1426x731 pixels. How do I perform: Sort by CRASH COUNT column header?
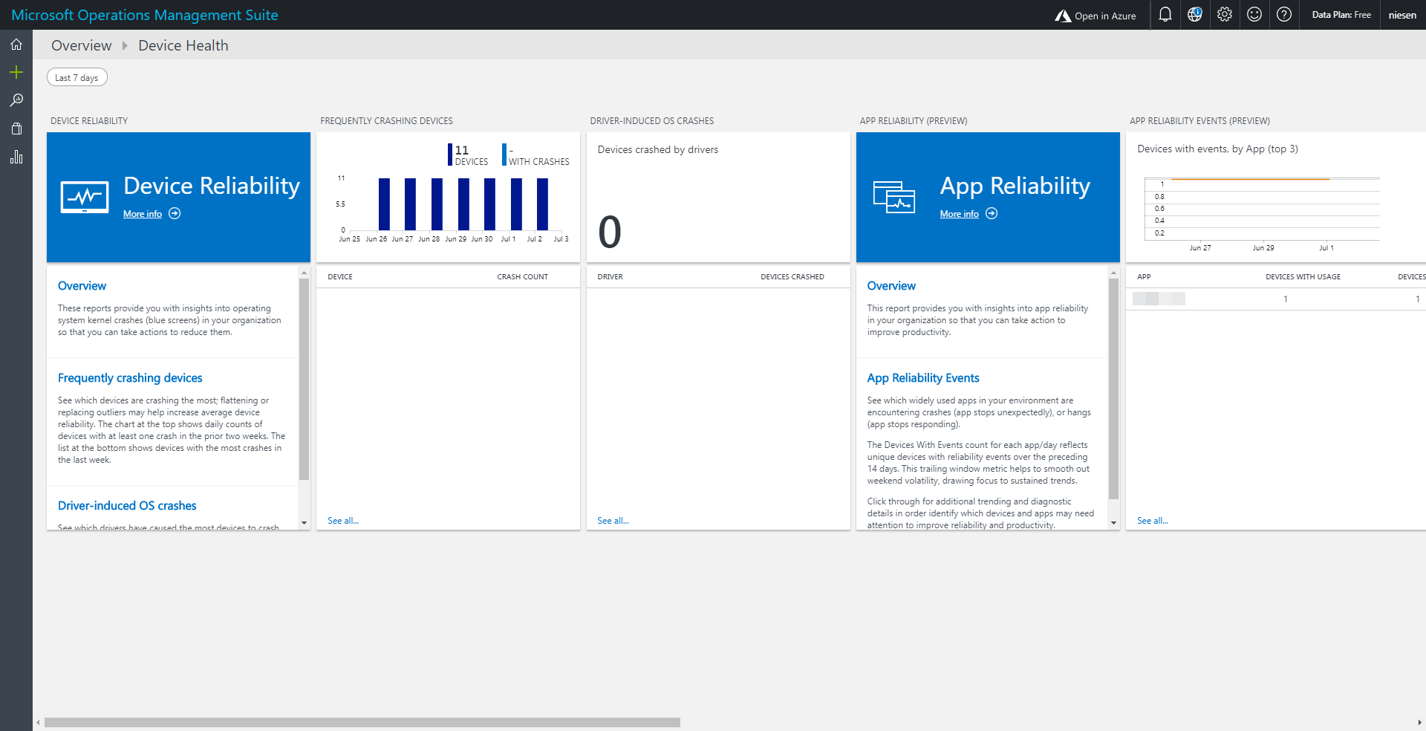tap(523, 277)
